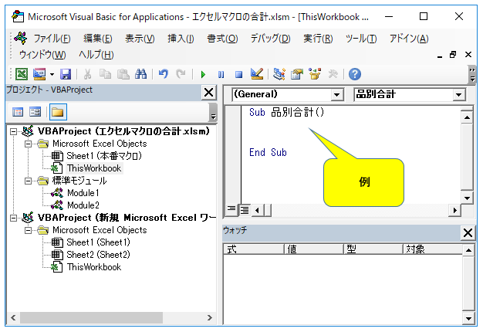Select the highlighted ThisWorkbook item
483x332 pixels.
94,168
